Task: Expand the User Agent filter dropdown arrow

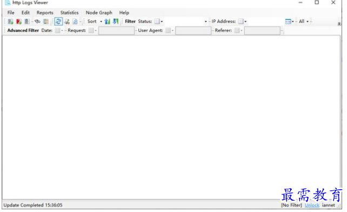Action: (x=172, y=30)
